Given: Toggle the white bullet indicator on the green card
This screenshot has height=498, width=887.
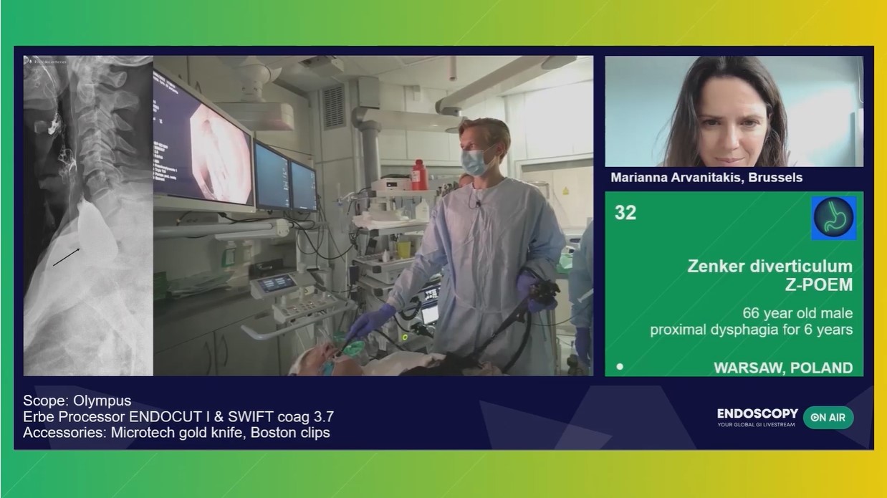Looking at the screenshot, I should [619, 367].
